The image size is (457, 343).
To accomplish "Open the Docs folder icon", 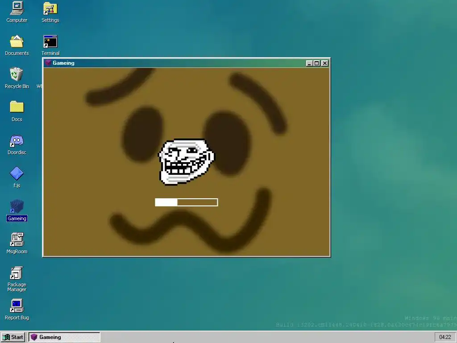I will (x=17, y=111).
